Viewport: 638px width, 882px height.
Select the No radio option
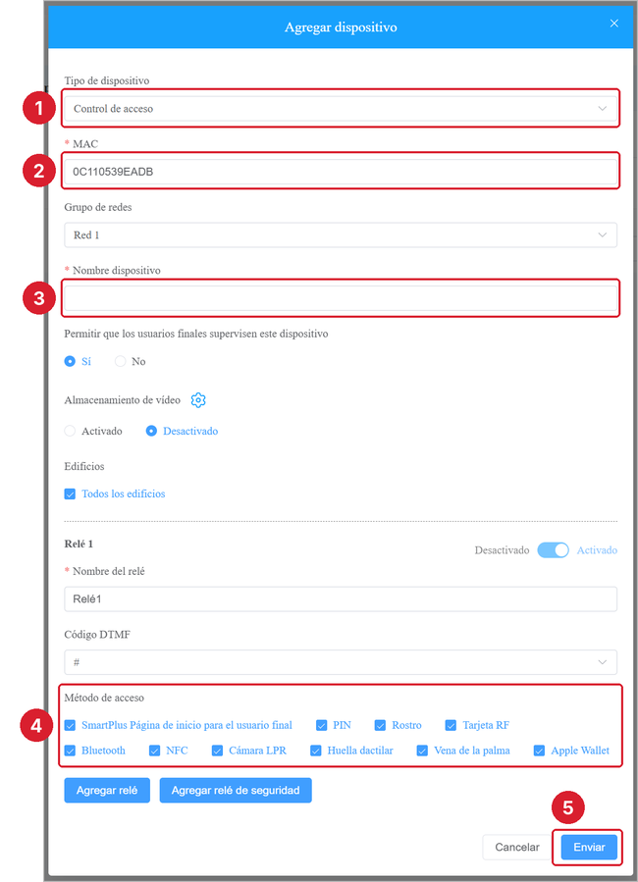point(121,361)
